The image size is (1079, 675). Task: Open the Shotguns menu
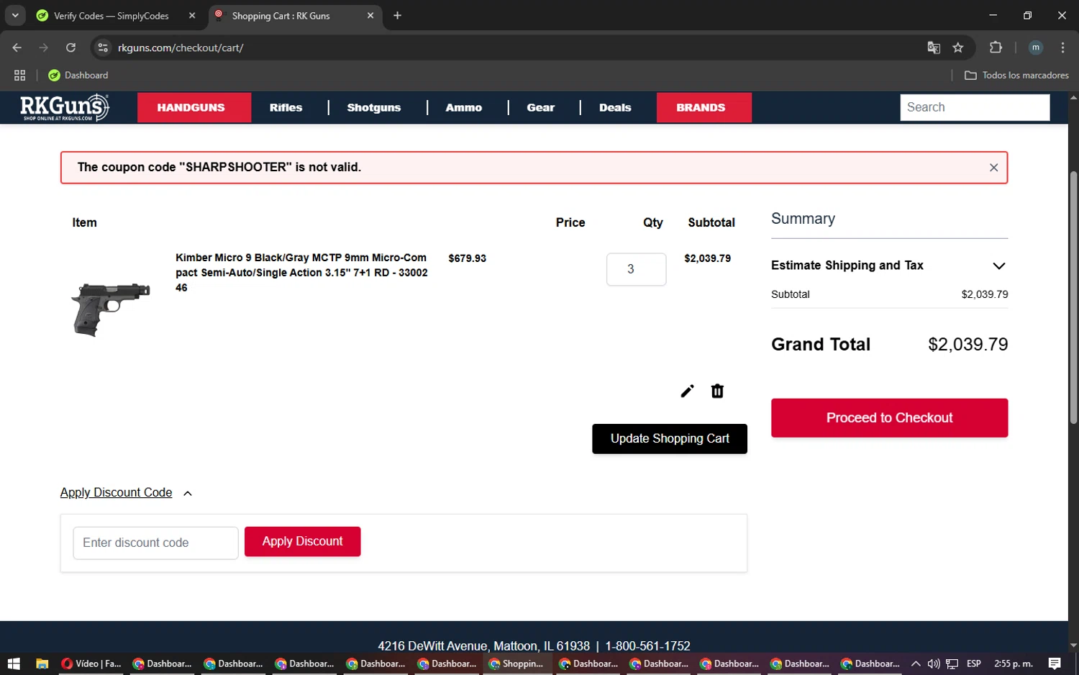click(374, 107)
